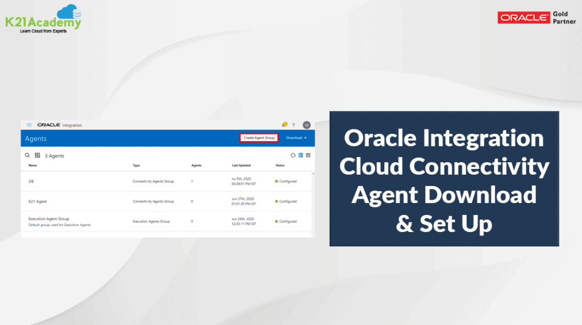Click the Create Agent Group button
This screenshot has width=582, height=325.
[x=259, y=138]
